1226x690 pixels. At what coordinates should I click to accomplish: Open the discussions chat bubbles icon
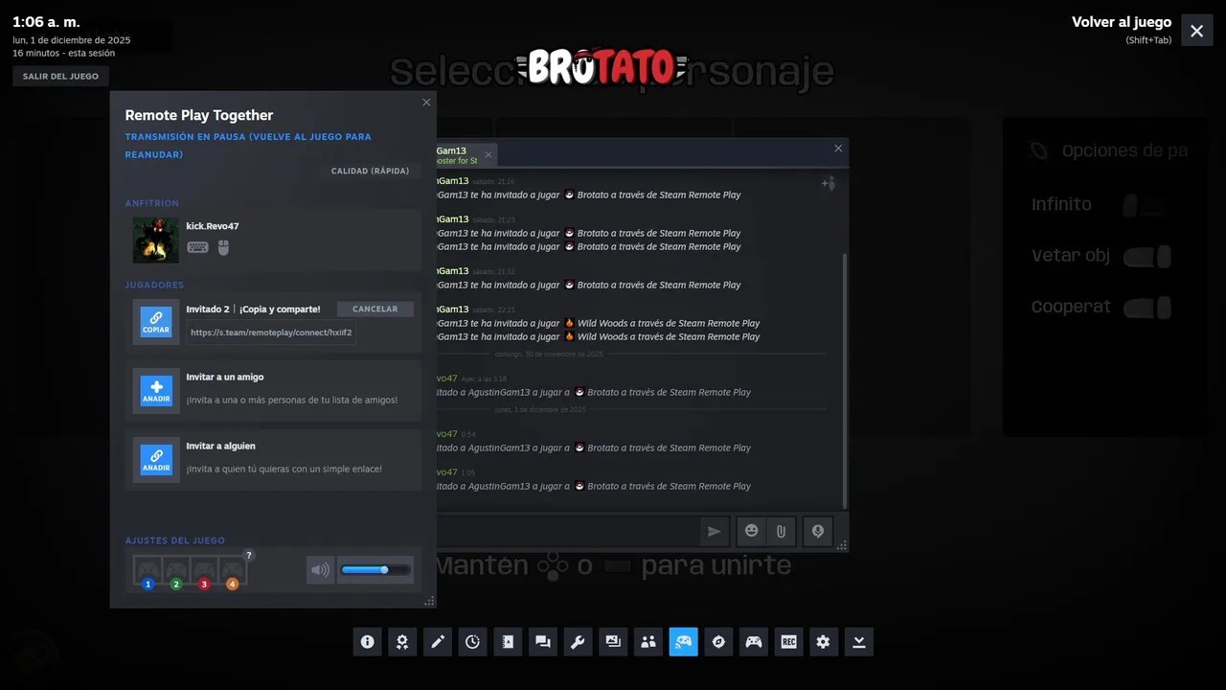tap(543, 642)
